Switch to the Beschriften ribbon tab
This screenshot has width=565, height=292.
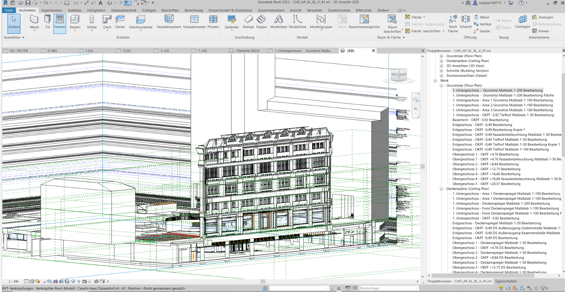pyautogui.click(x=170, y=10)
